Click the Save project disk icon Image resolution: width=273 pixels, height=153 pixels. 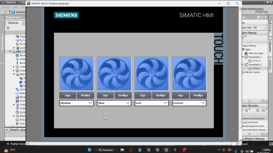[13, 12]
